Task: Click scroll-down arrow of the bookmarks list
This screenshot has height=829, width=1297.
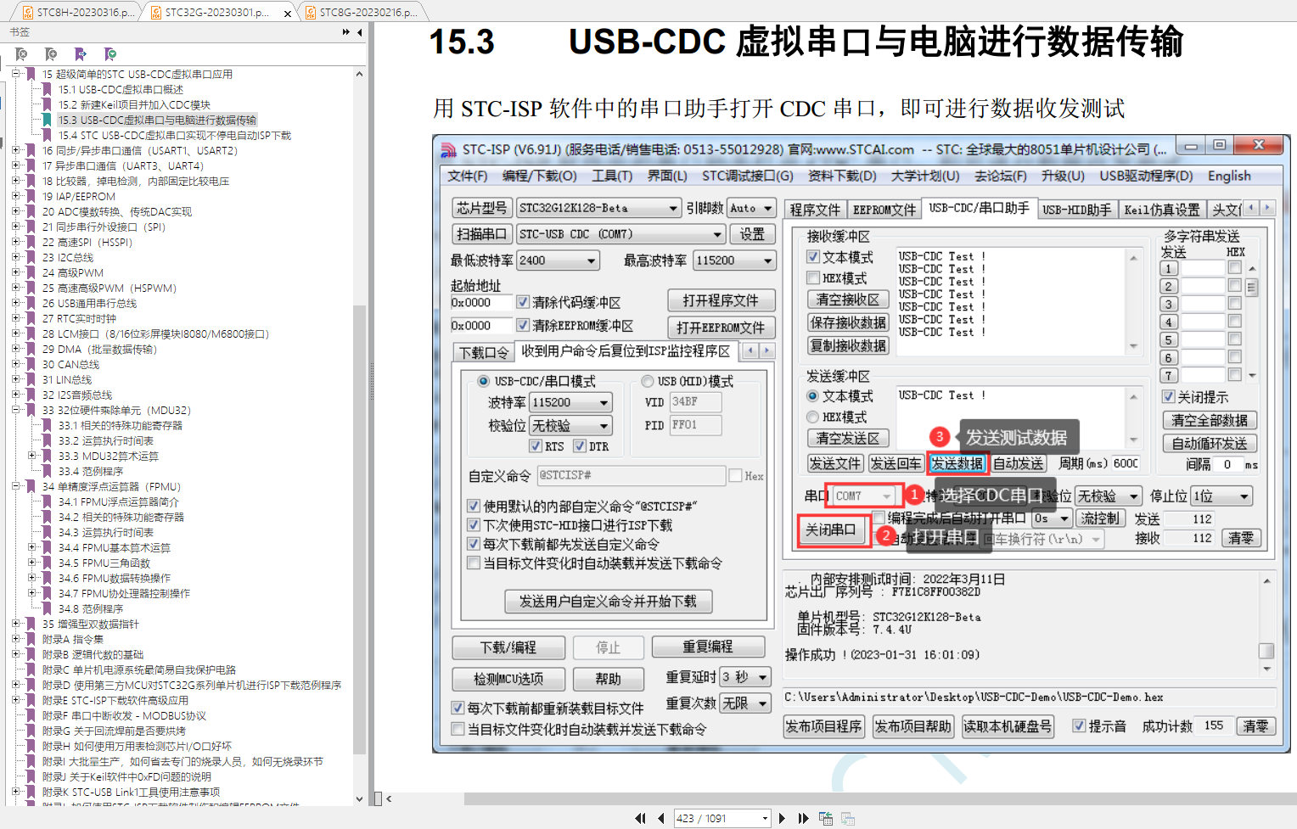Action: (359, 798)
